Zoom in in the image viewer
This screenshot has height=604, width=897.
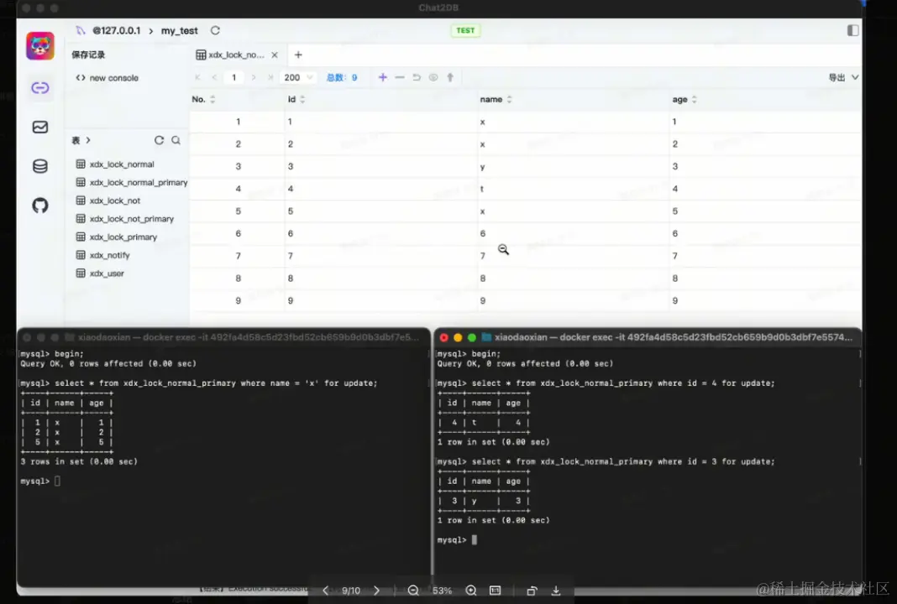point(471,591)
